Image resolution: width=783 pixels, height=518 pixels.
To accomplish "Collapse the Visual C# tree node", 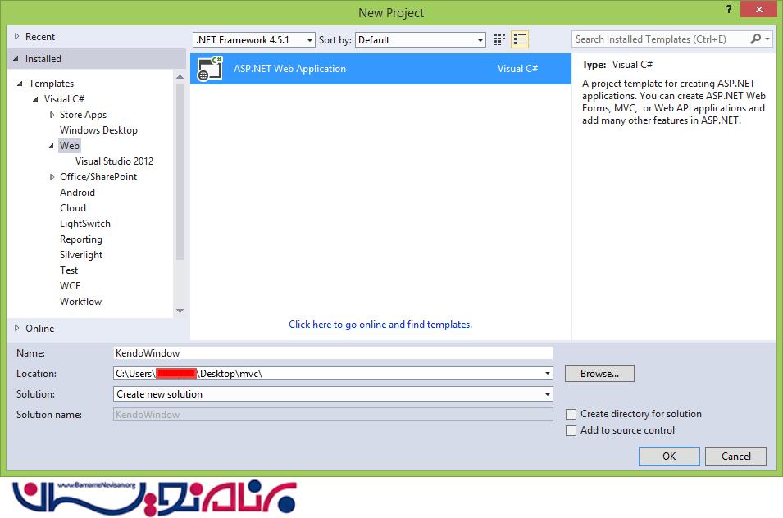I will pos(35,99).
